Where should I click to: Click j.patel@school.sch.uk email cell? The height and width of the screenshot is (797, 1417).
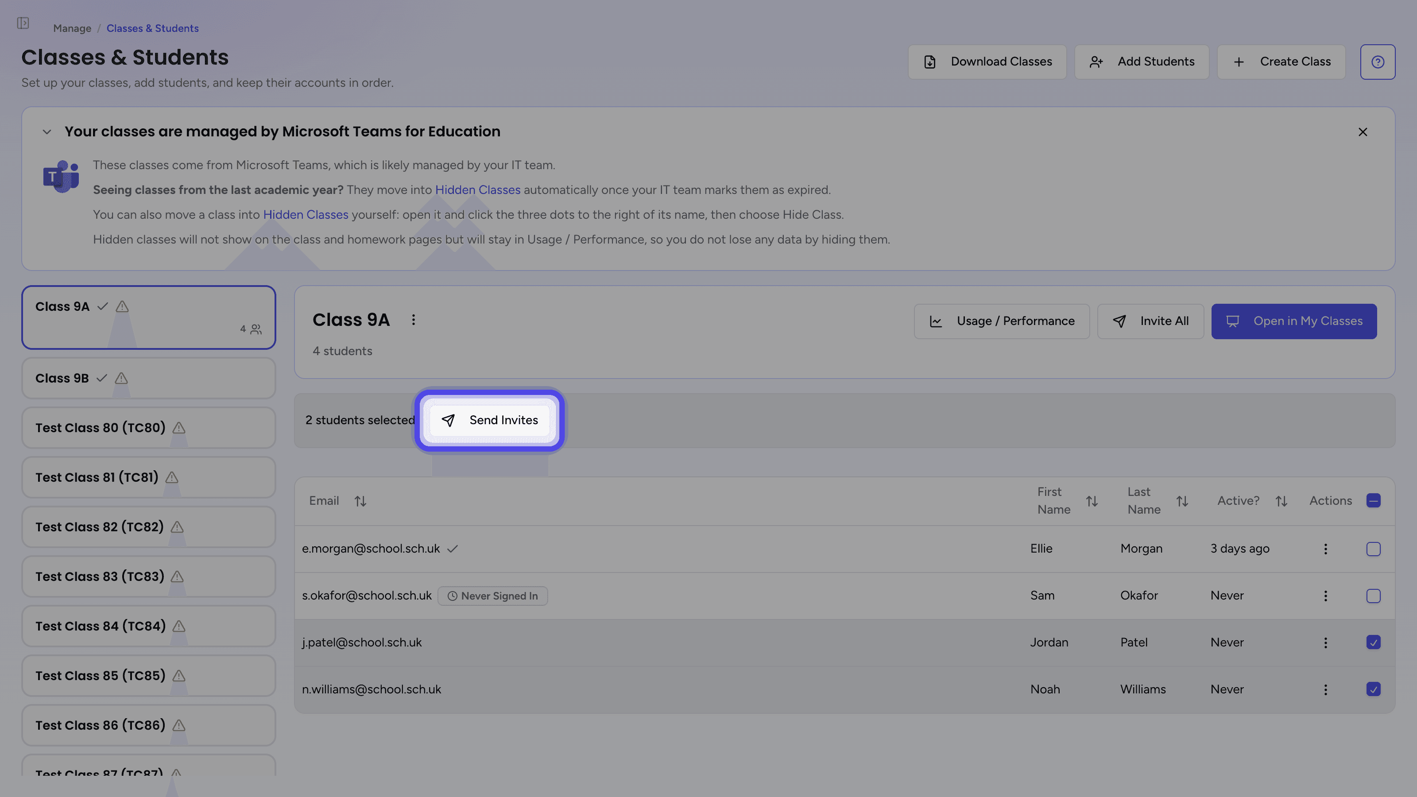[x=361, y=642]
